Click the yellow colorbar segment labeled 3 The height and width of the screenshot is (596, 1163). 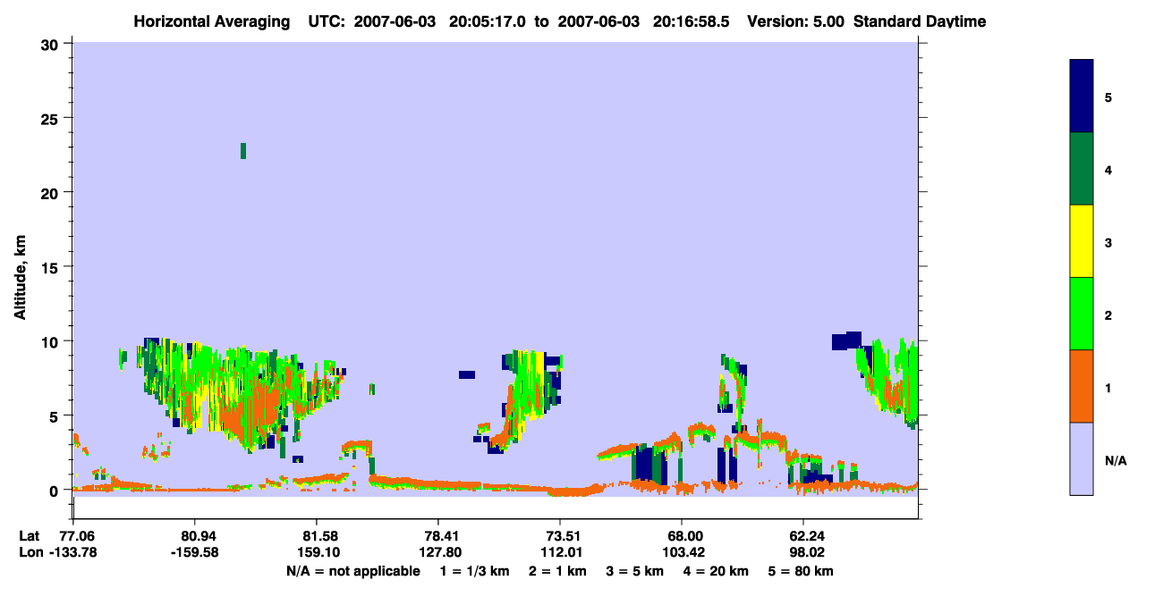point(1082,241)
